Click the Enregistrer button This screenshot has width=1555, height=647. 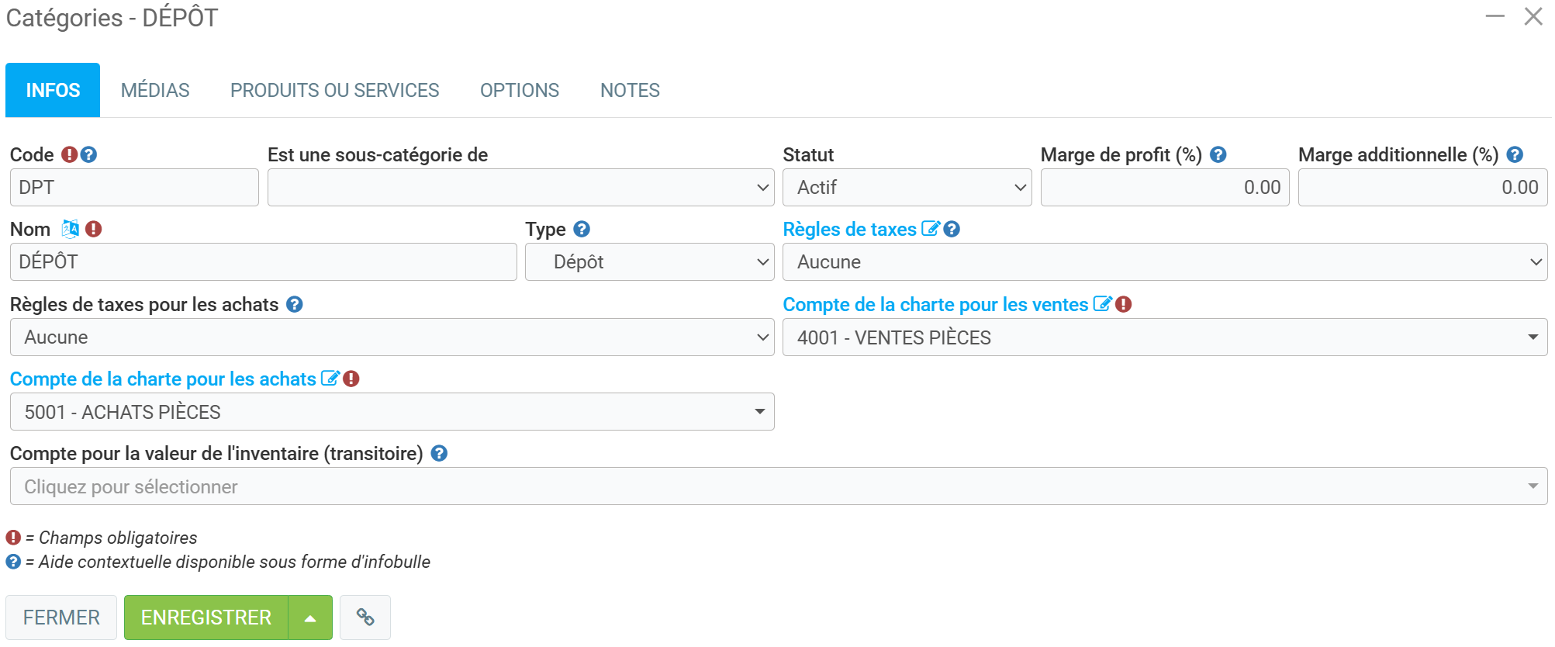tap(206, 618)
